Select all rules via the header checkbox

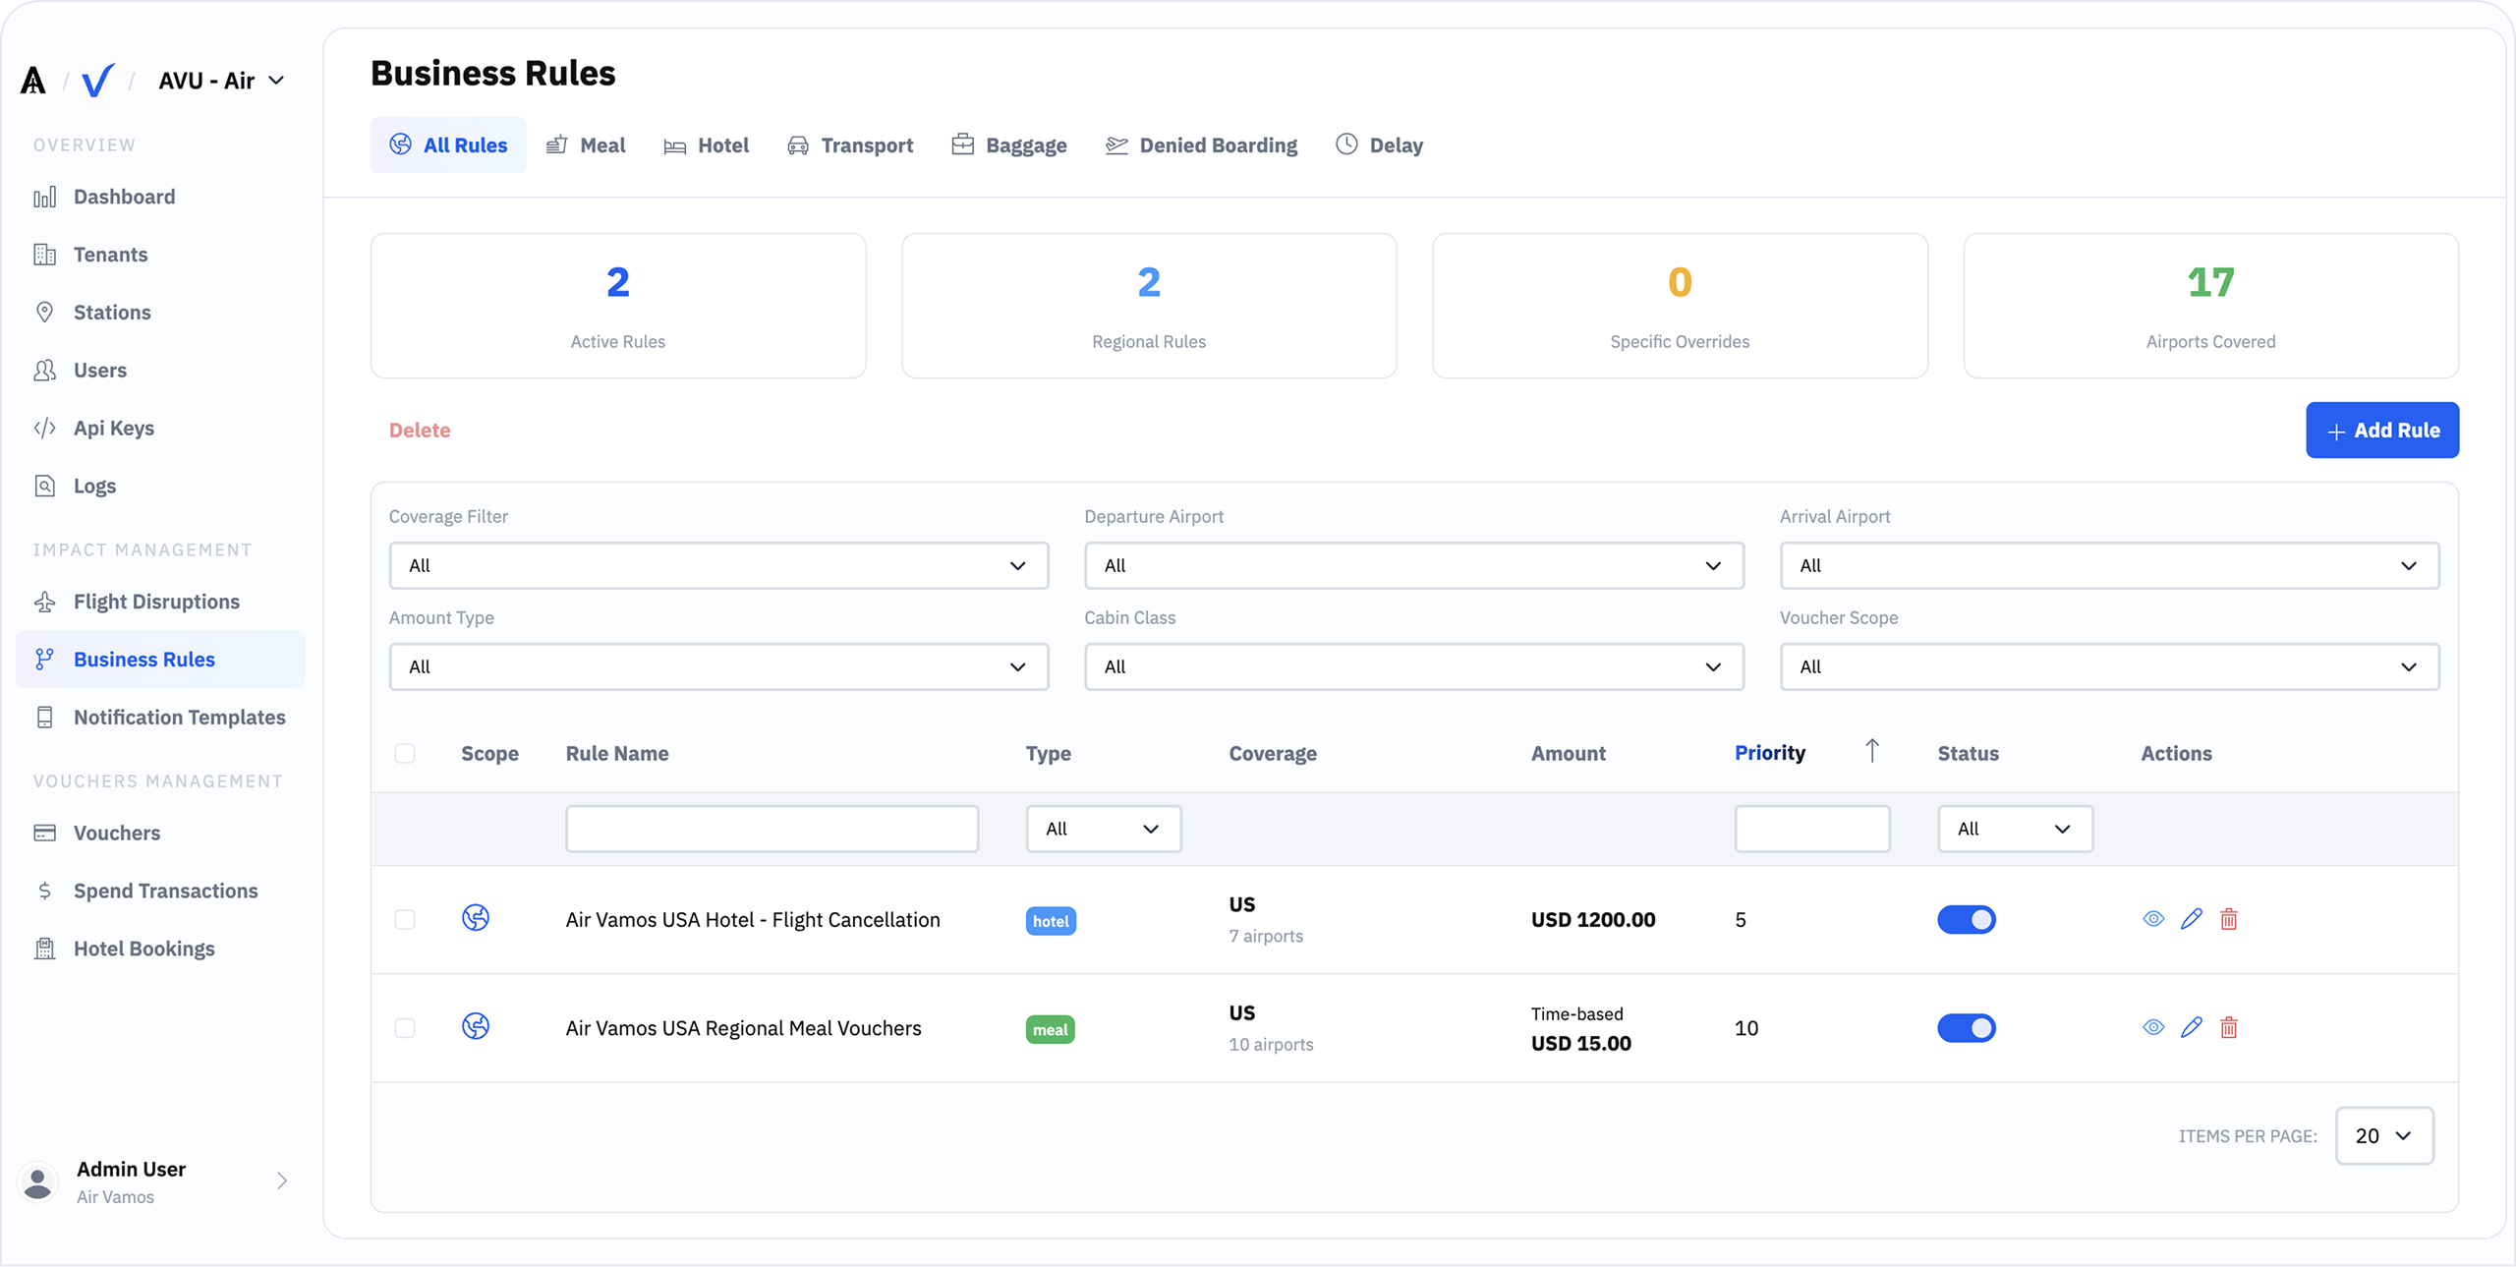[405, 753]
